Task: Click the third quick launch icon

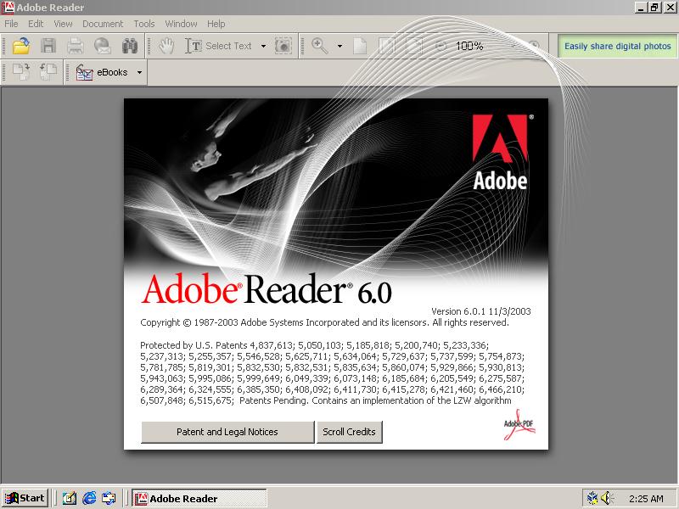Action: (x=109, y=498)
